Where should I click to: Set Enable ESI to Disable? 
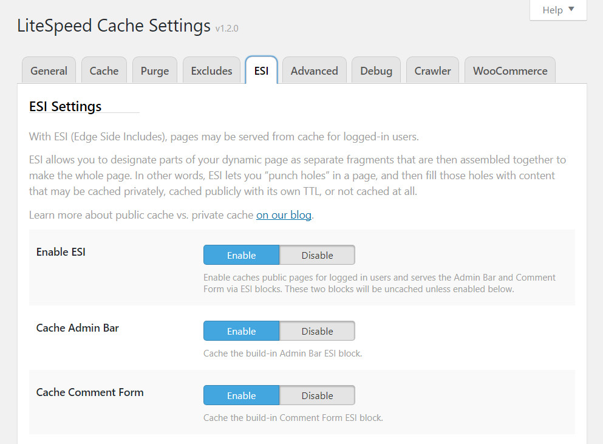tap(317, 254)
